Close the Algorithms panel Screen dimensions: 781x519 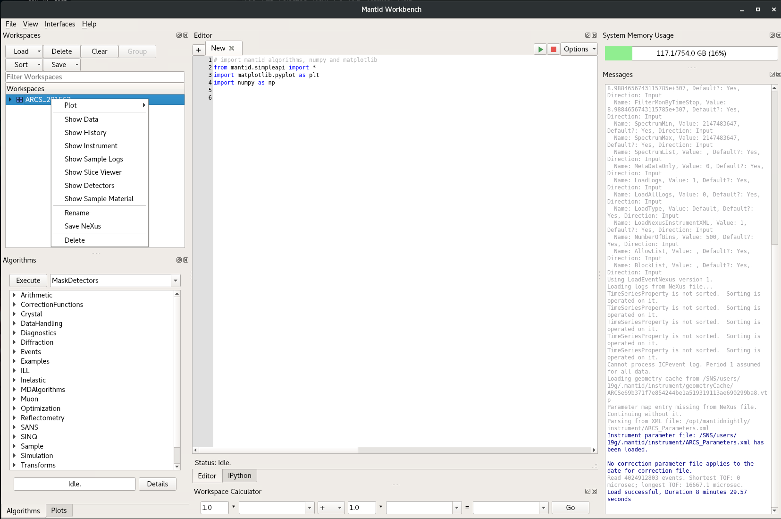186,260
